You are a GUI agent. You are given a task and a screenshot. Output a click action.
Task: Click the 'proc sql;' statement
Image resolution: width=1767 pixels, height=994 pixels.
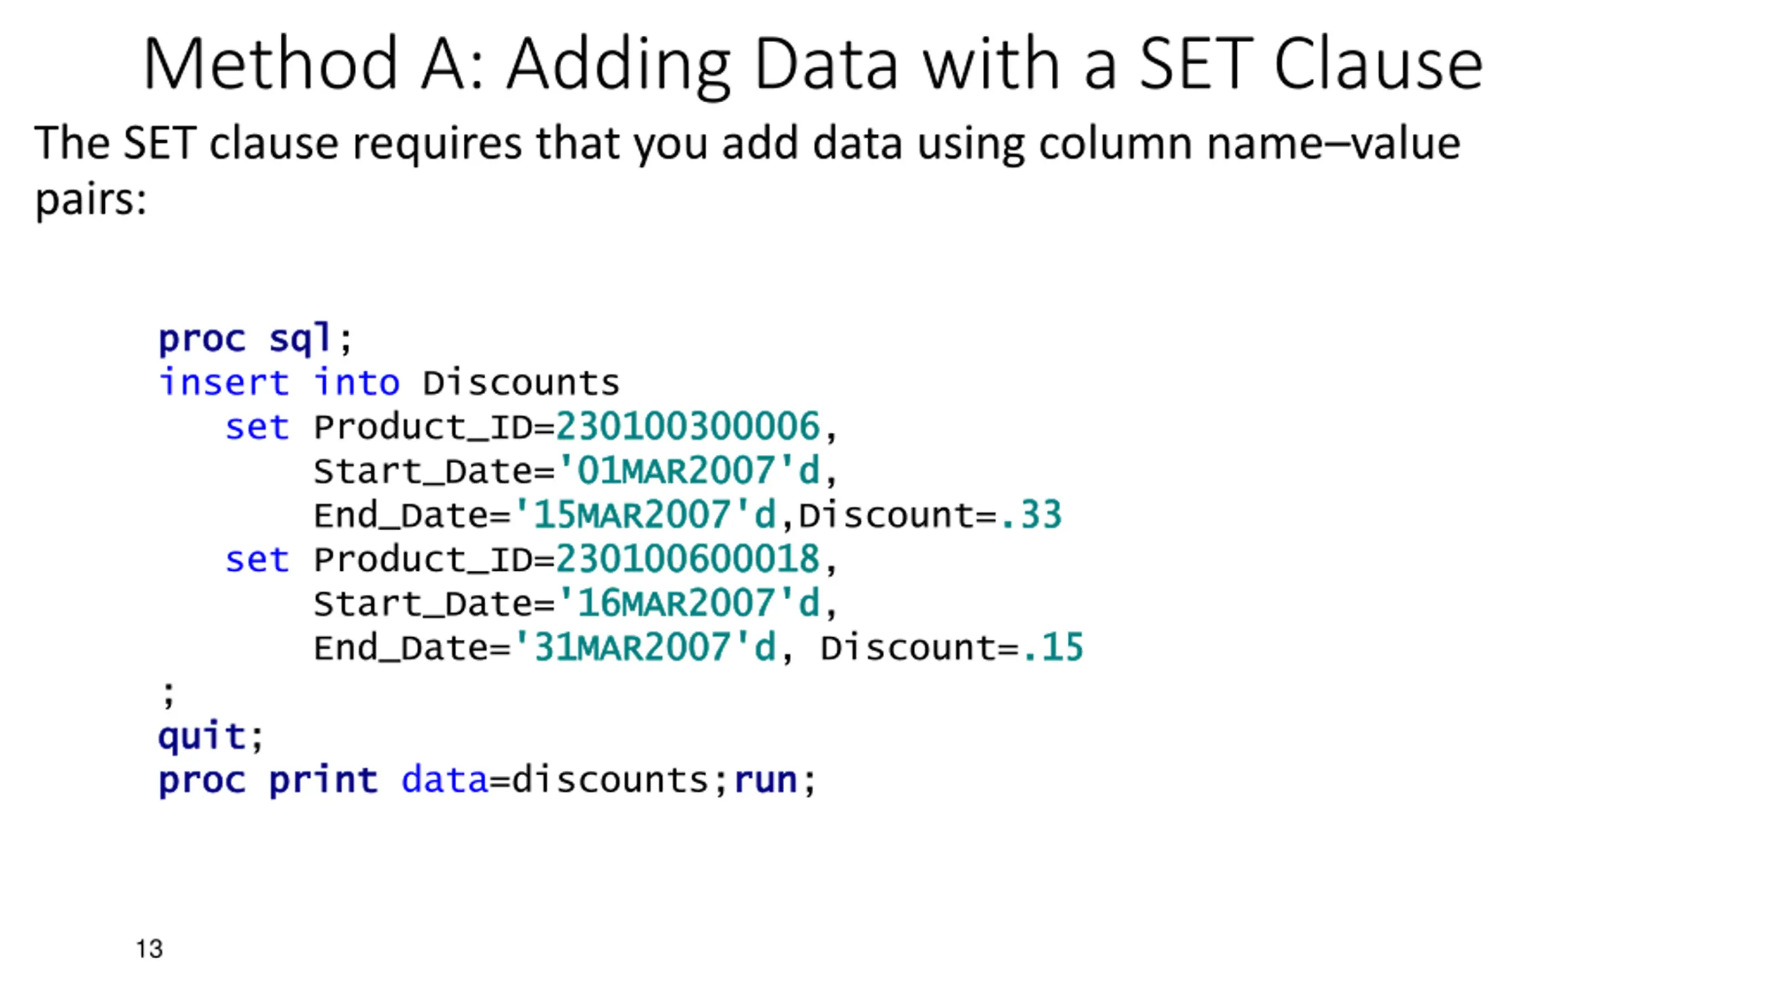255,339
